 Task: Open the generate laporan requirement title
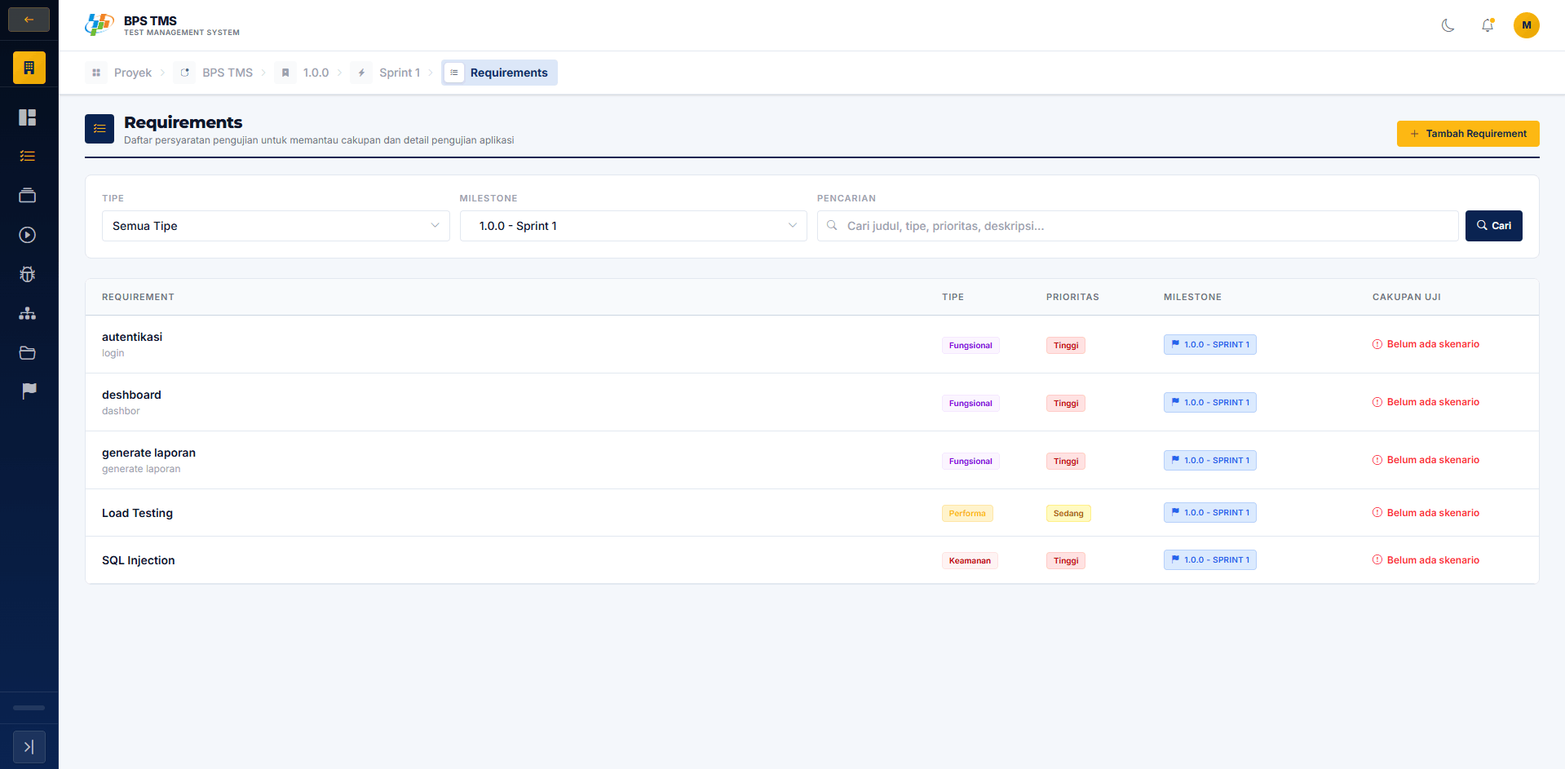coord(148,453)
